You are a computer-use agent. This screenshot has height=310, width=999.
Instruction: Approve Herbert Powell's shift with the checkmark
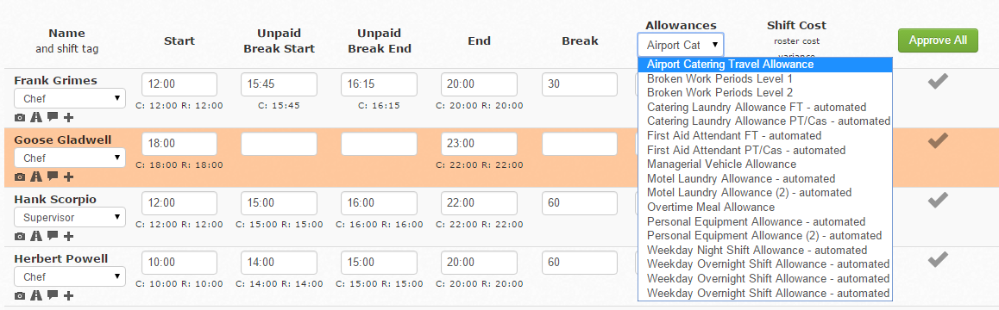pos(938,259)
